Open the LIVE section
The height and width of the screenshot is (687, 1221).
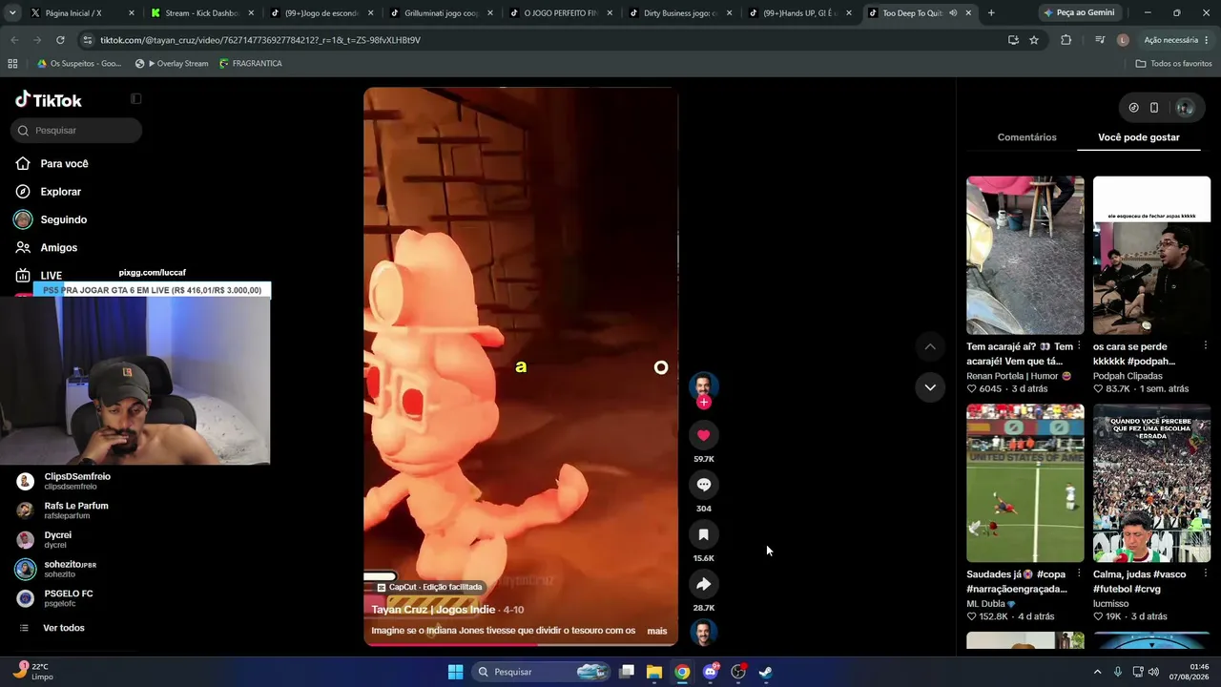click(51, 276)
